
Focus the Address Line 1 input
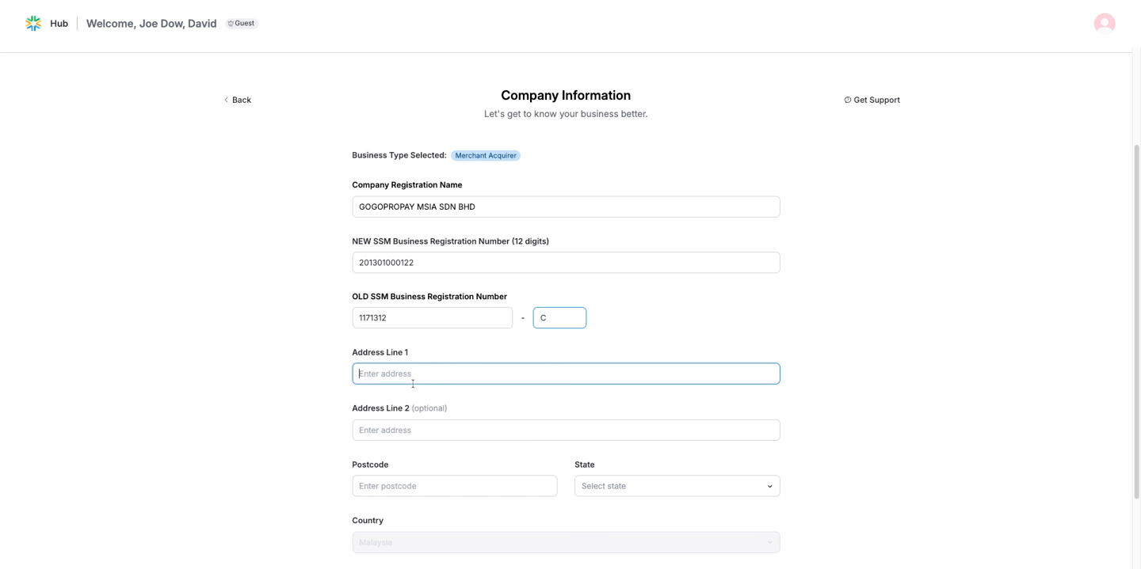click(565, 374)
